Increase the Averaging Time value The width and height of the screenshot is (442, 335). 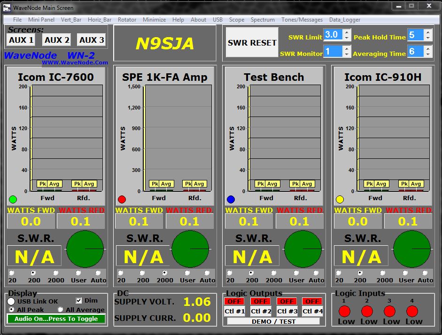pos(427,49)
